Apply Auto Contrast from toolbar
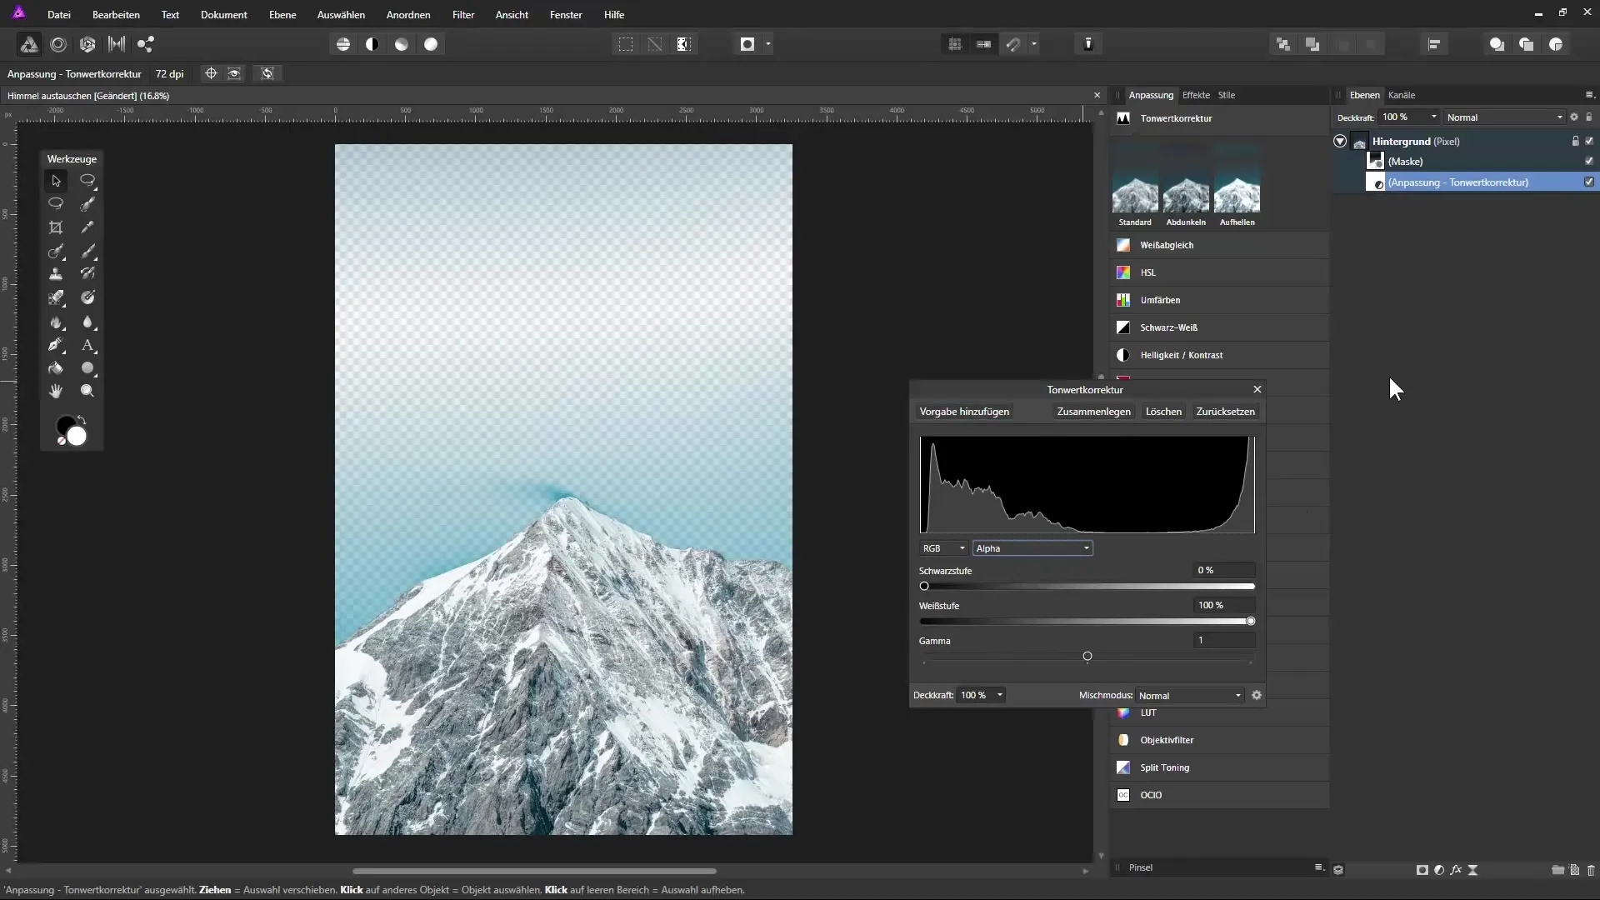The width and height of the screenshot is (1600, 900). [x=372, y=44]
